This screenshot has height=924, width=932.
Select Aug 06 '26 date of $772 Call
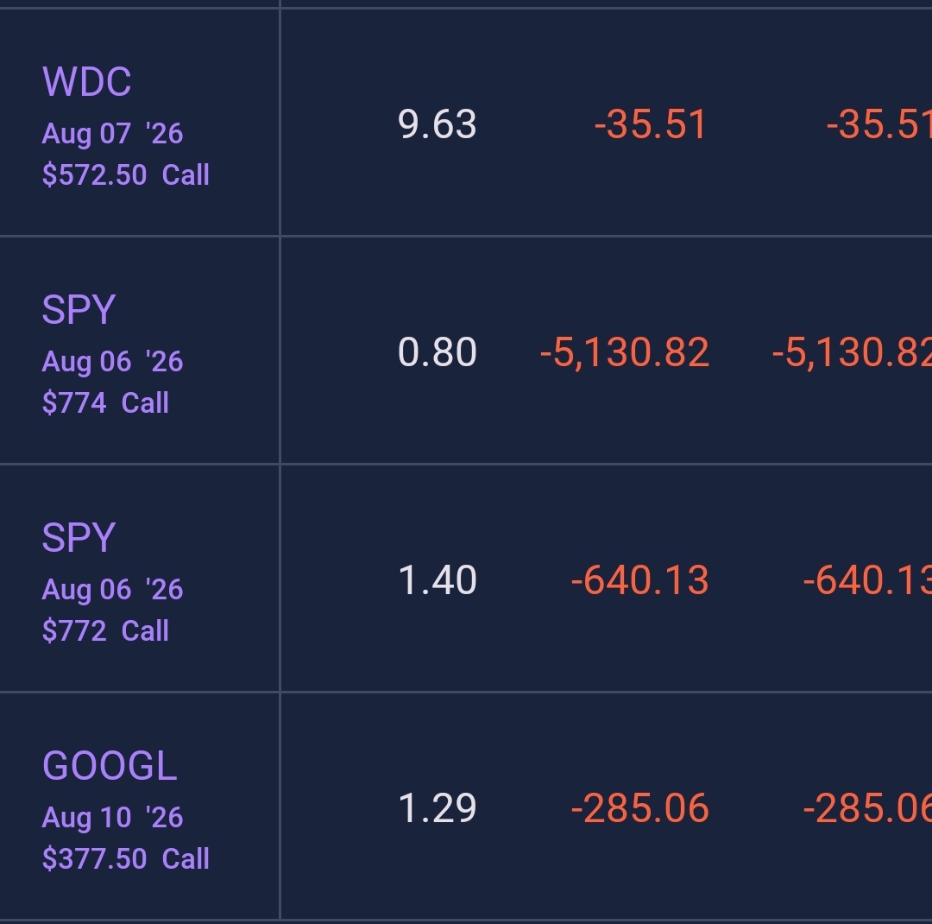coord(112,590)
